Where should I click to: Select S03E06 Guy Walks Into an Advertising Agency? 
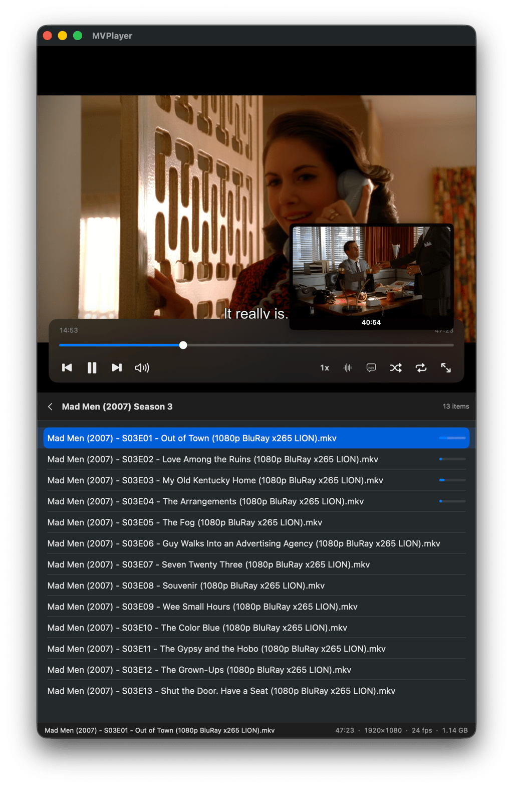click(x=256, y=543)
